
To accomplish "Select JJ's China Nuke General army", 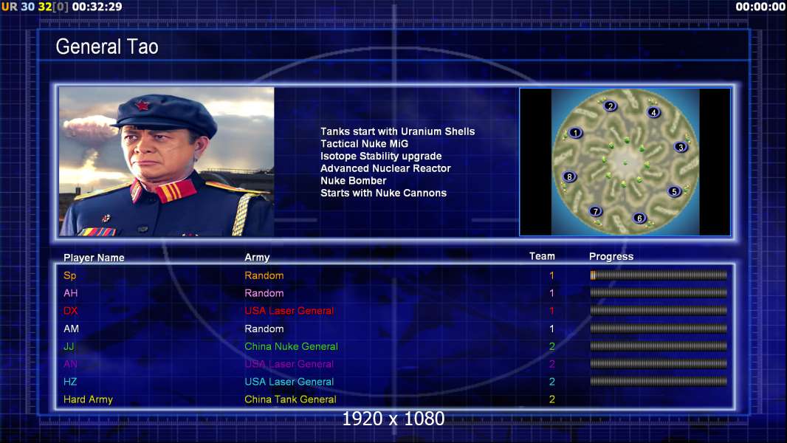I will (x=291, y=346).
